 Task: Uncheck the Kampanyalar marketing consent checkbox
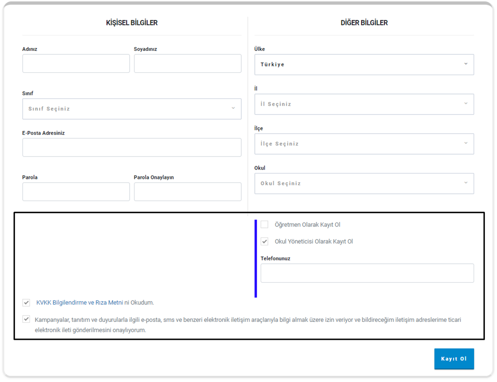26,319
